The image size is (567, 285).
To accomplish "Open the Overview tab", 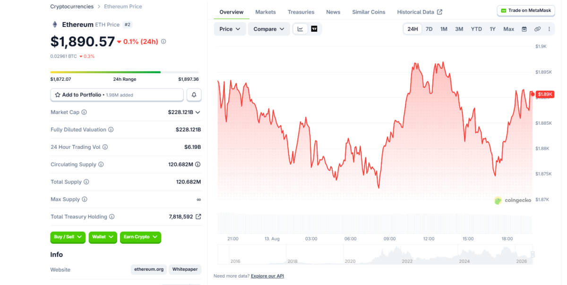I will click(x=232, y=12).
